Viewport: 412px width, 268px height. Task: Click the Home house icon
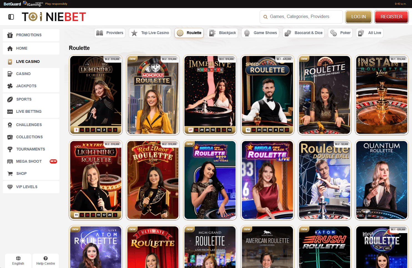10,48
